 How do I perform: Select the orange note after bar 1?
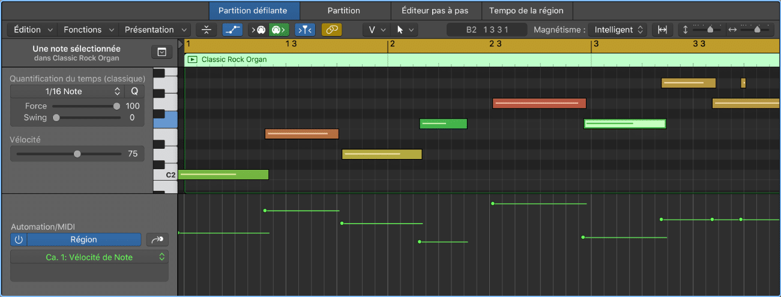[x=302, y=134]
